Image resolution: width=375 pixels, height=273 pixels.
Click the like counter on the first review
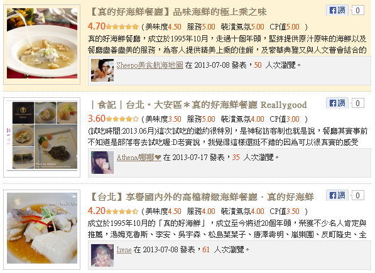point(357,10)
